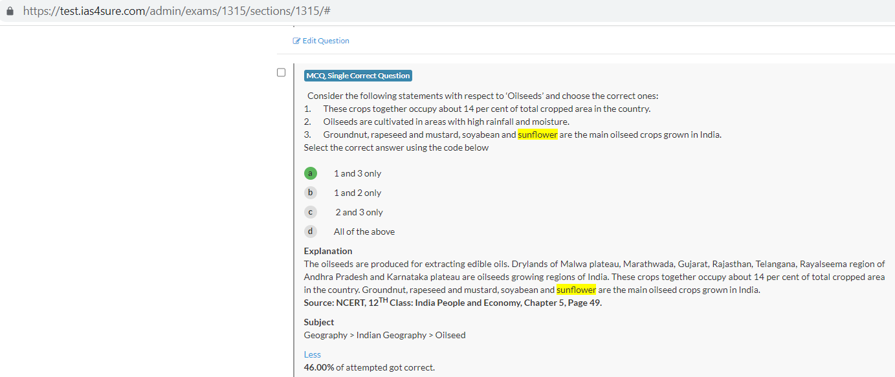Image resolution: width=895 pixels, height=377 pixels.
Task: Open the Edit Question link
Action: click(x=326, y=41)
